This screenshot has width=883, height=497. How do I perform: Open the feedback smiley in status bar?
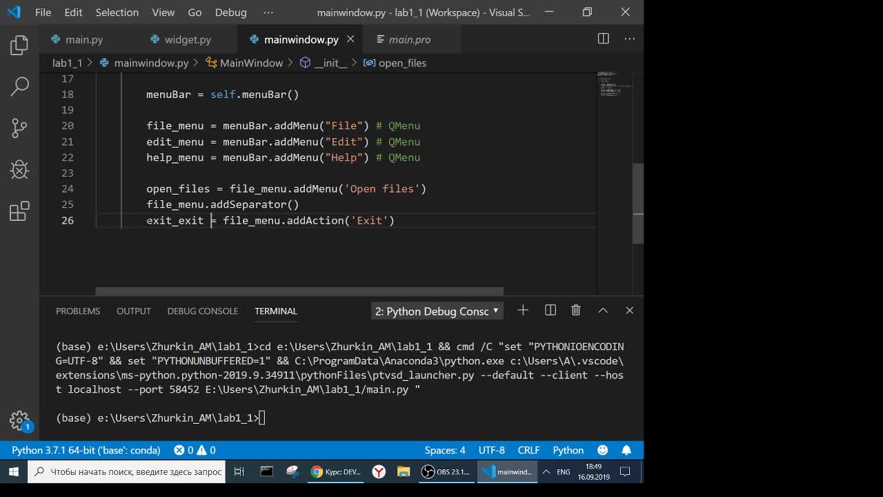coord(603,450)
